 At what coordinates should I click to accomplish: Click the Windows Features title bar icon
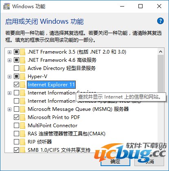point(7,7)
